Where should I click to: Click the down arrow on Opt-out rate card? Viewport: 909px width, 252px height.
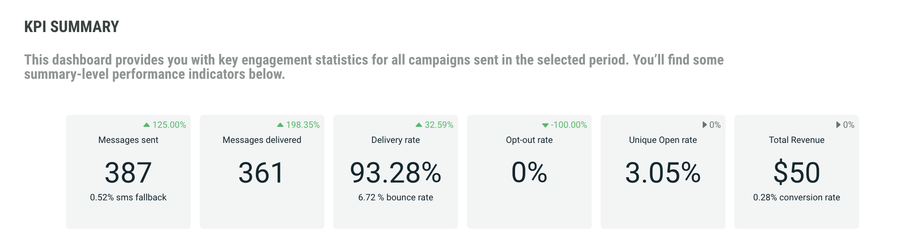[545, 126]
